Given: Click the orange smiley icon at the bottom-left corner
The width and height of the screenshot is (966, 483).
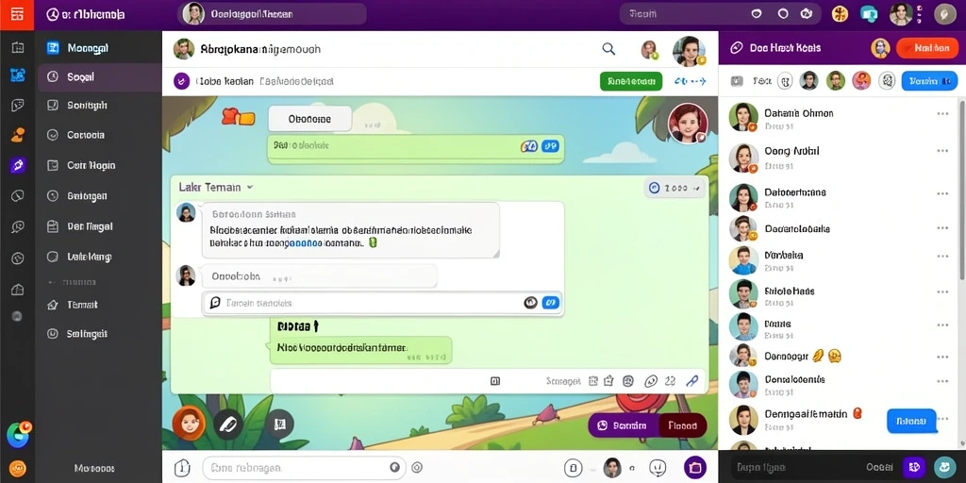Looking at the screenshot, I should pos(17,468).
